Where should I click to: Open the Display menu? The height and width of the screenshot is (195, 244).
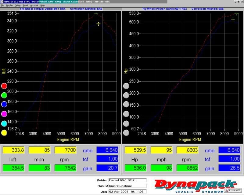coord(9,5)
